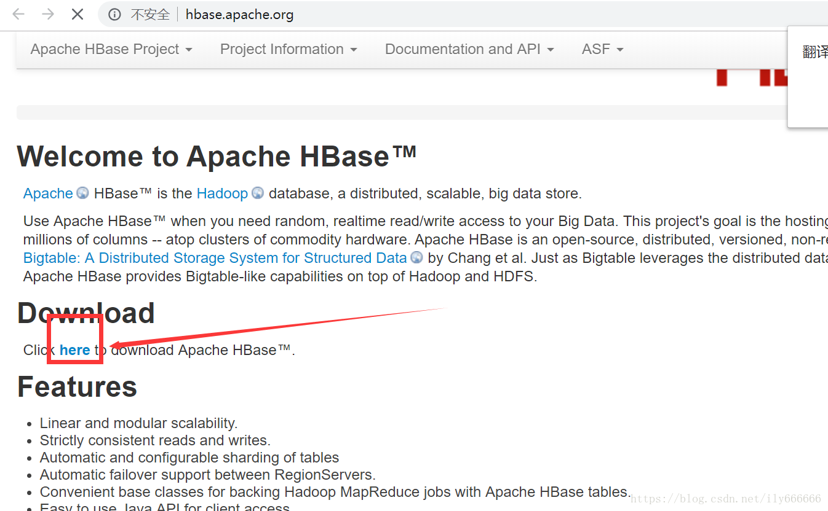
Task: Expand the Apache HBase Project menu
Action: (x=111, y=49)
